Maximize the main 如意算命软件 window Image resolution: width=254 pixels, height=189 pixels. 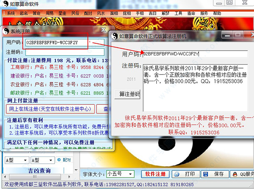(x=229, y=3)
